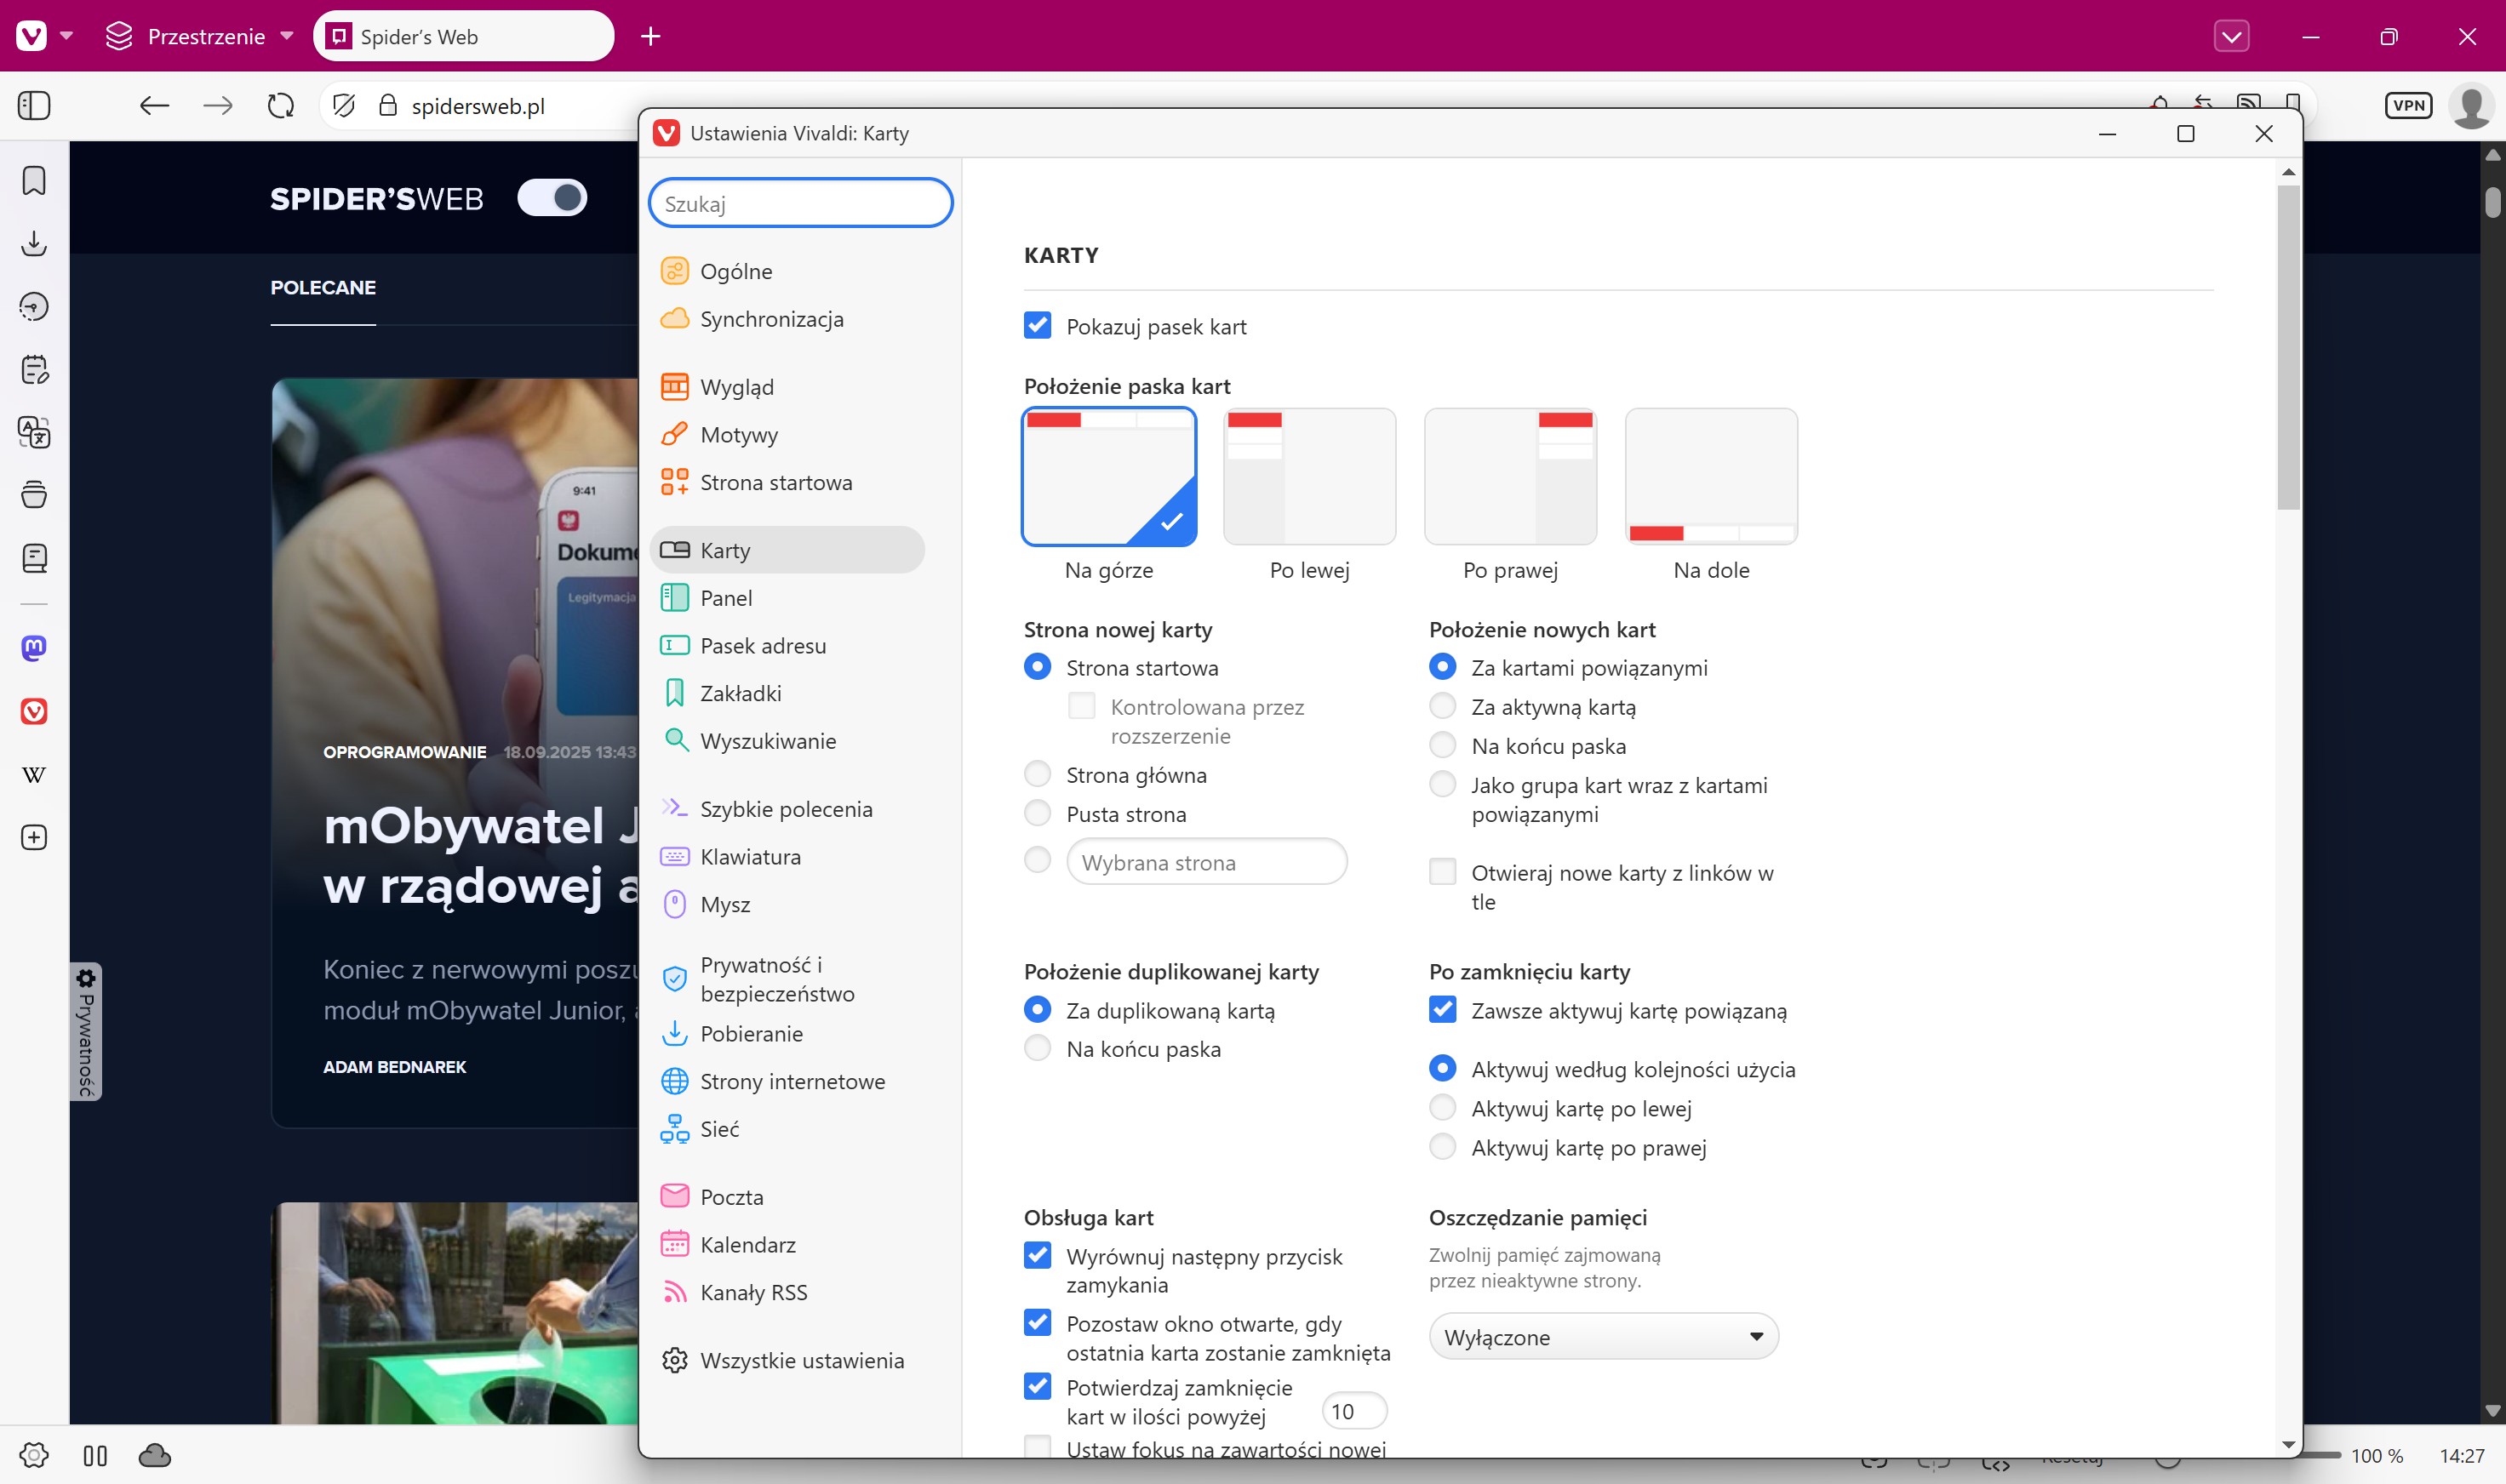The image size is (2506, 1484).
Task: Select Za aktywną kartą option
Action: 1443,706
